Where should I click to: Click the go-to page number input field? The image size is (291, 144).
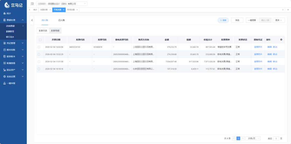tap(276, 138)
